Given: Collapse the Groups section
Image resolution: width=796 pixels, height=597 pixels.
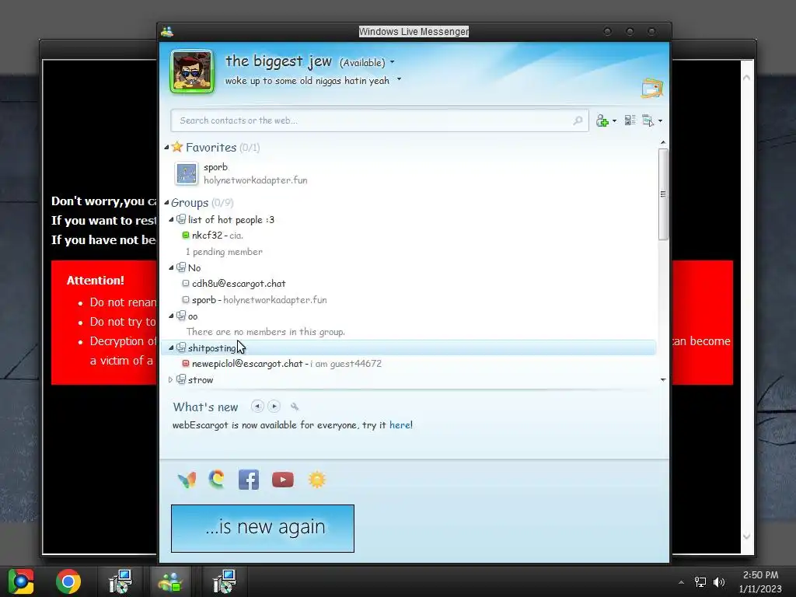Looking at the screenshot, I should tap(166, 203).
